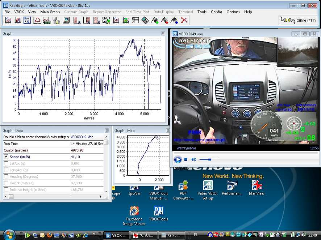This screenshot has height=240, width=321.
Task: Click the leftmost graph icon in the toolbar
Action: point(8,21)
